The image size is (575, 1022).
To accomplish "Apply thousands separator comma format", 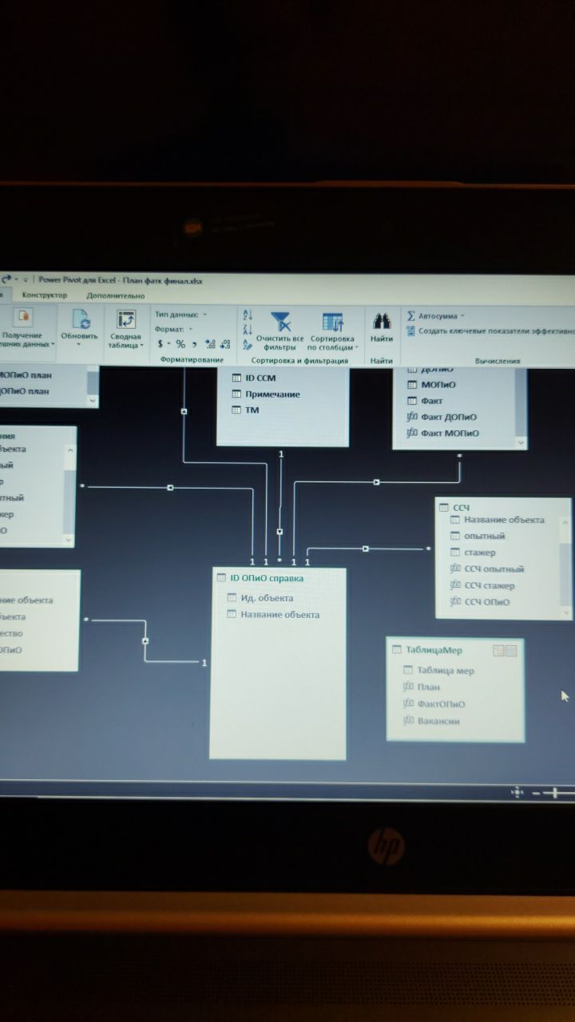I will point(194,344).
